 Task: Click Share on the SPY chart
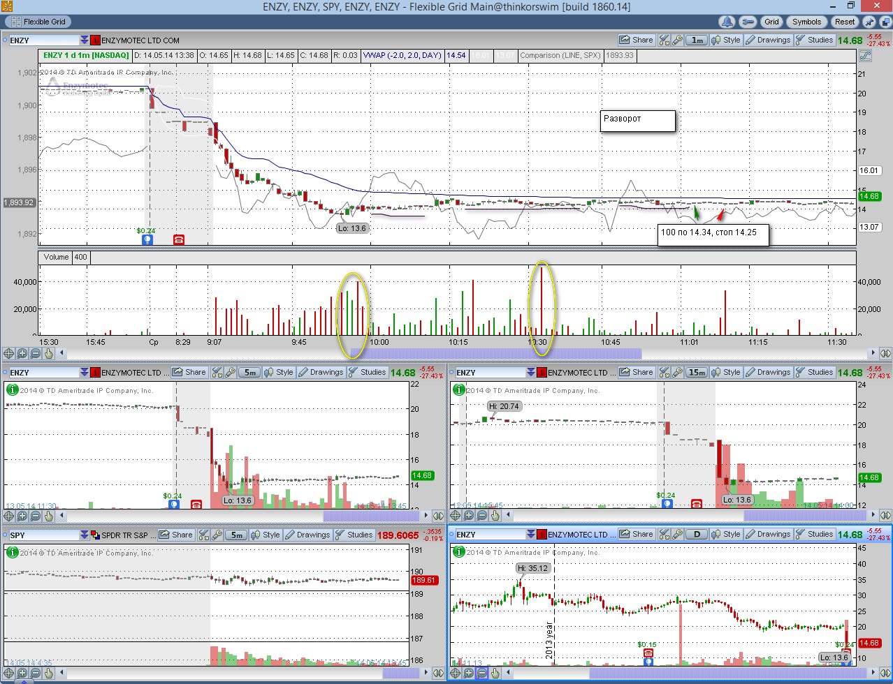(x=176, y=535)
